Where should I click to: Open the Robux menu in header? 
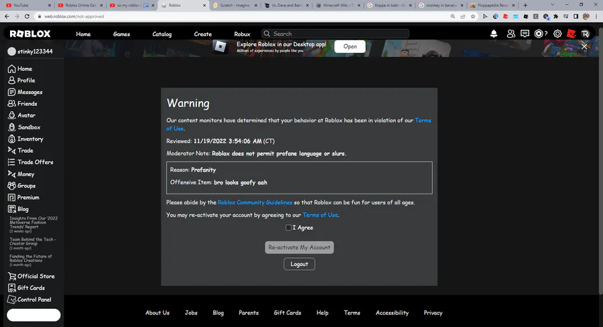[243, 34]
